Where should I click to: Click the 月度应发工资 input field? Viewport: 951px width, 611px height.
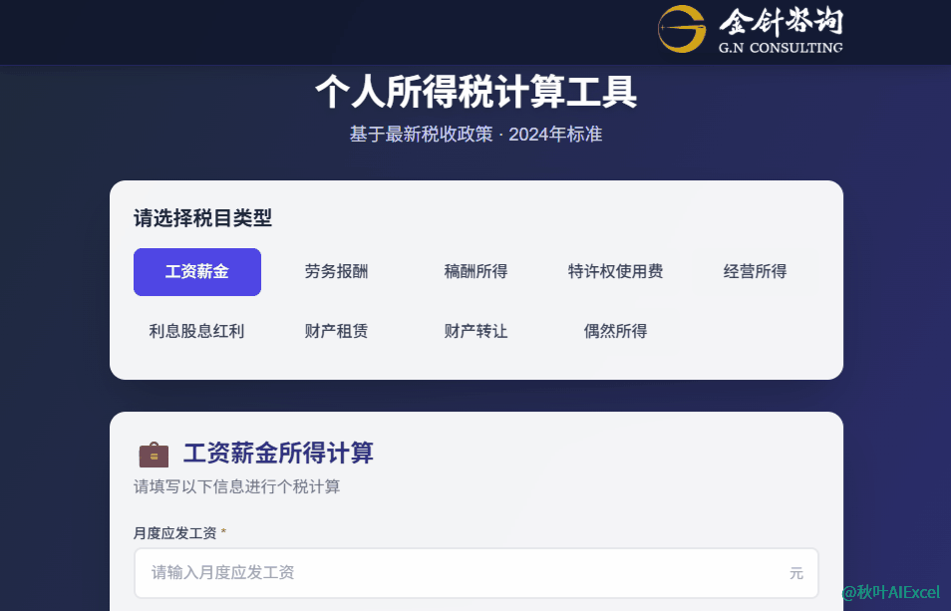pyautogui.click(x=476, y=573)
